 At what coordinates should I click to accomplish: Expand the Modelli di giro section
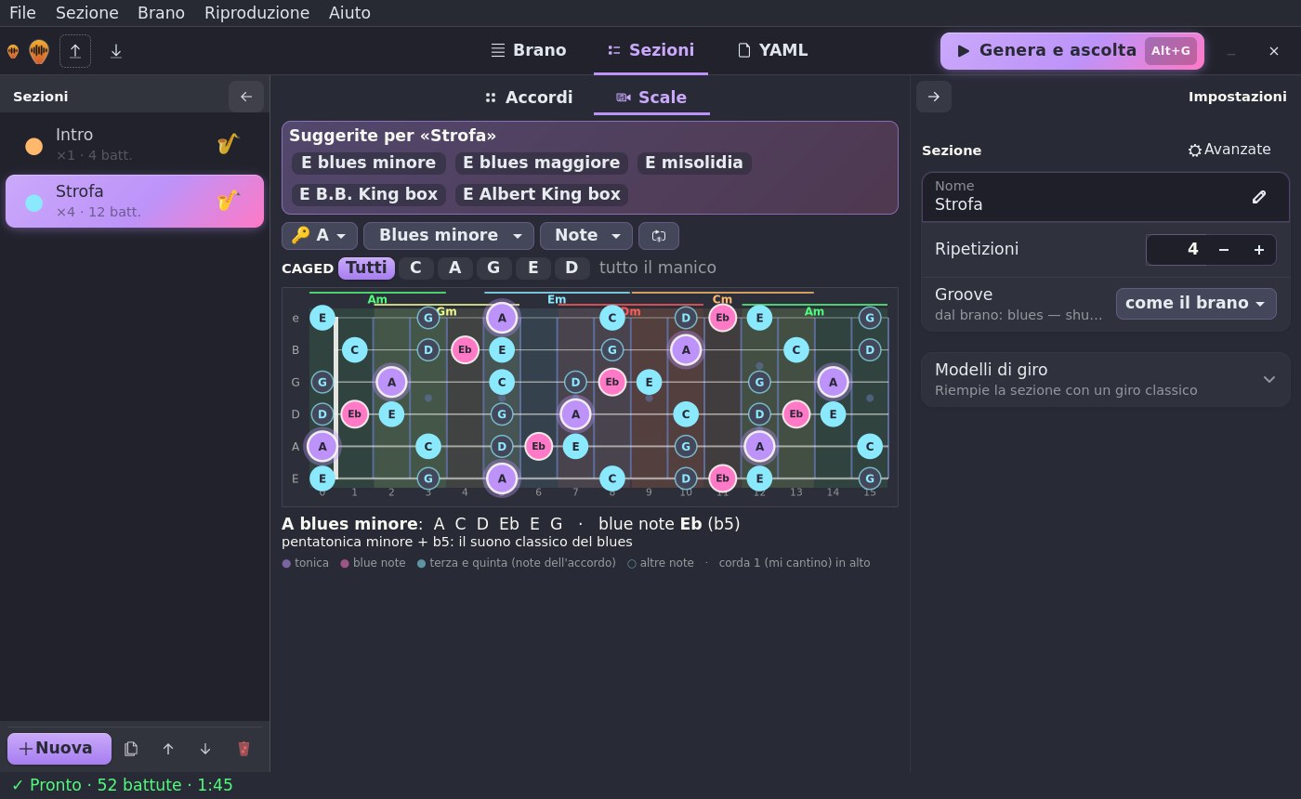tap(1106, 379)
